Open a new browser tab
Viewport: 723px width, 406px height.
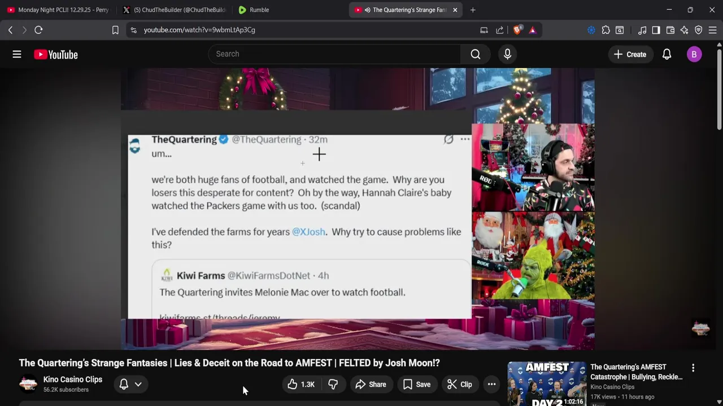click(473, 10)
